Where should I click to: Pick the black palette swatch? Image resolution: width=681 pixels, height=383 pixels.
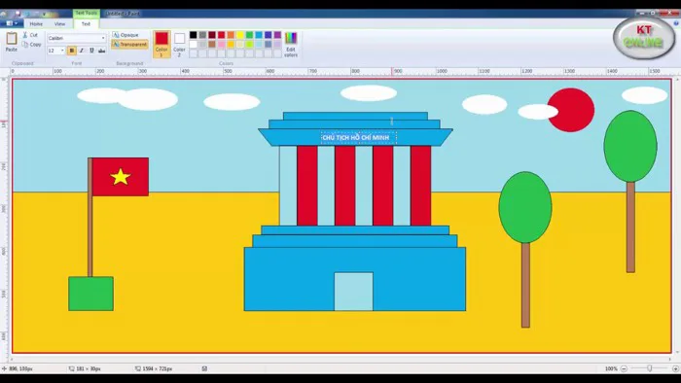pyautogui.click(x=194, y=35)
